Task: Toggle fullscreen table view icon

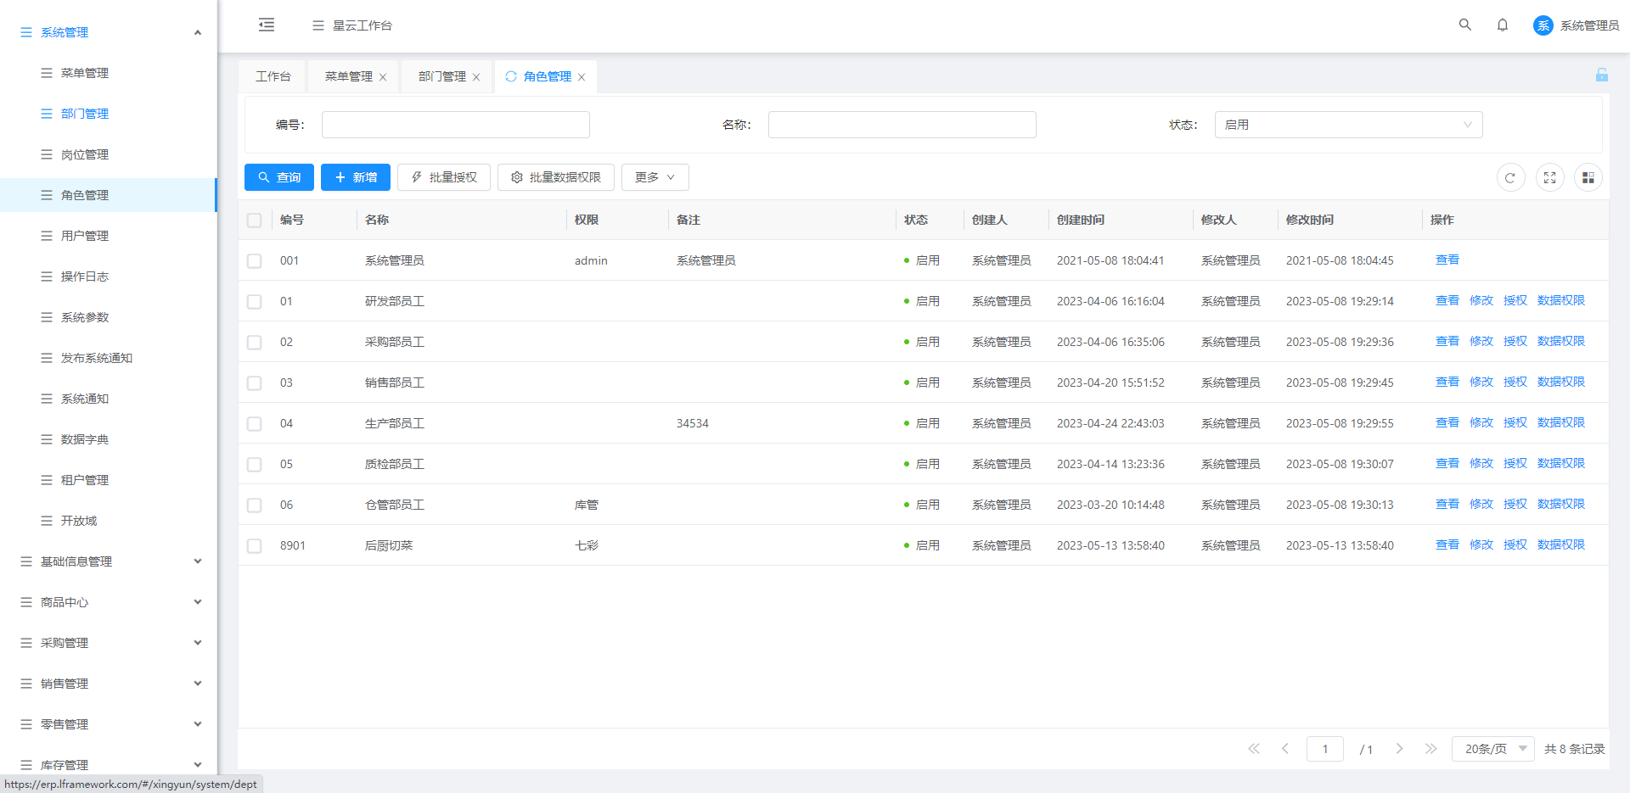Action: click(x=1549, y=177)
